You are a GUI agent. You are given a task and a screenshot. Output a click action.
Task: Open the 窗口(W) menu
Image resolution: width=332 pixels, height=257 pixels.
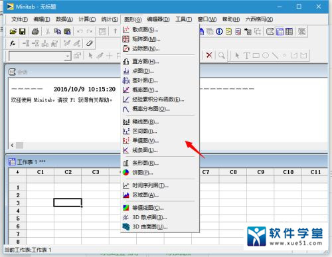pyautogui.click(x=207, y=19)
